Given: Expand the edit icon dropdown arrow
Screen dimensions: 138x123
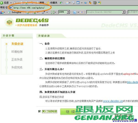Looking at the screenshot, I should point(82,3).
